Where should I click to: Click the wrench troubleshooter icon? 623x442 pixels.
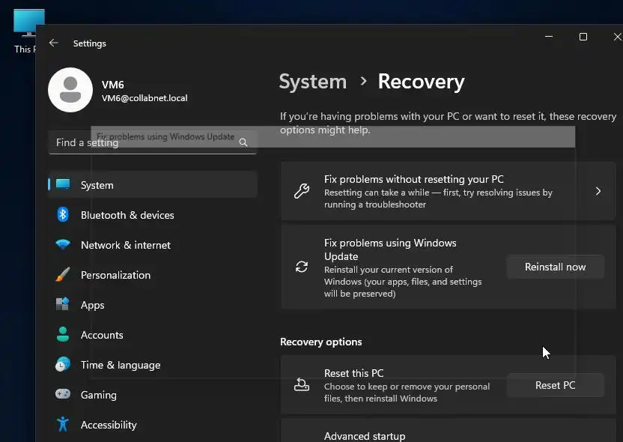(x=302, y=191)
